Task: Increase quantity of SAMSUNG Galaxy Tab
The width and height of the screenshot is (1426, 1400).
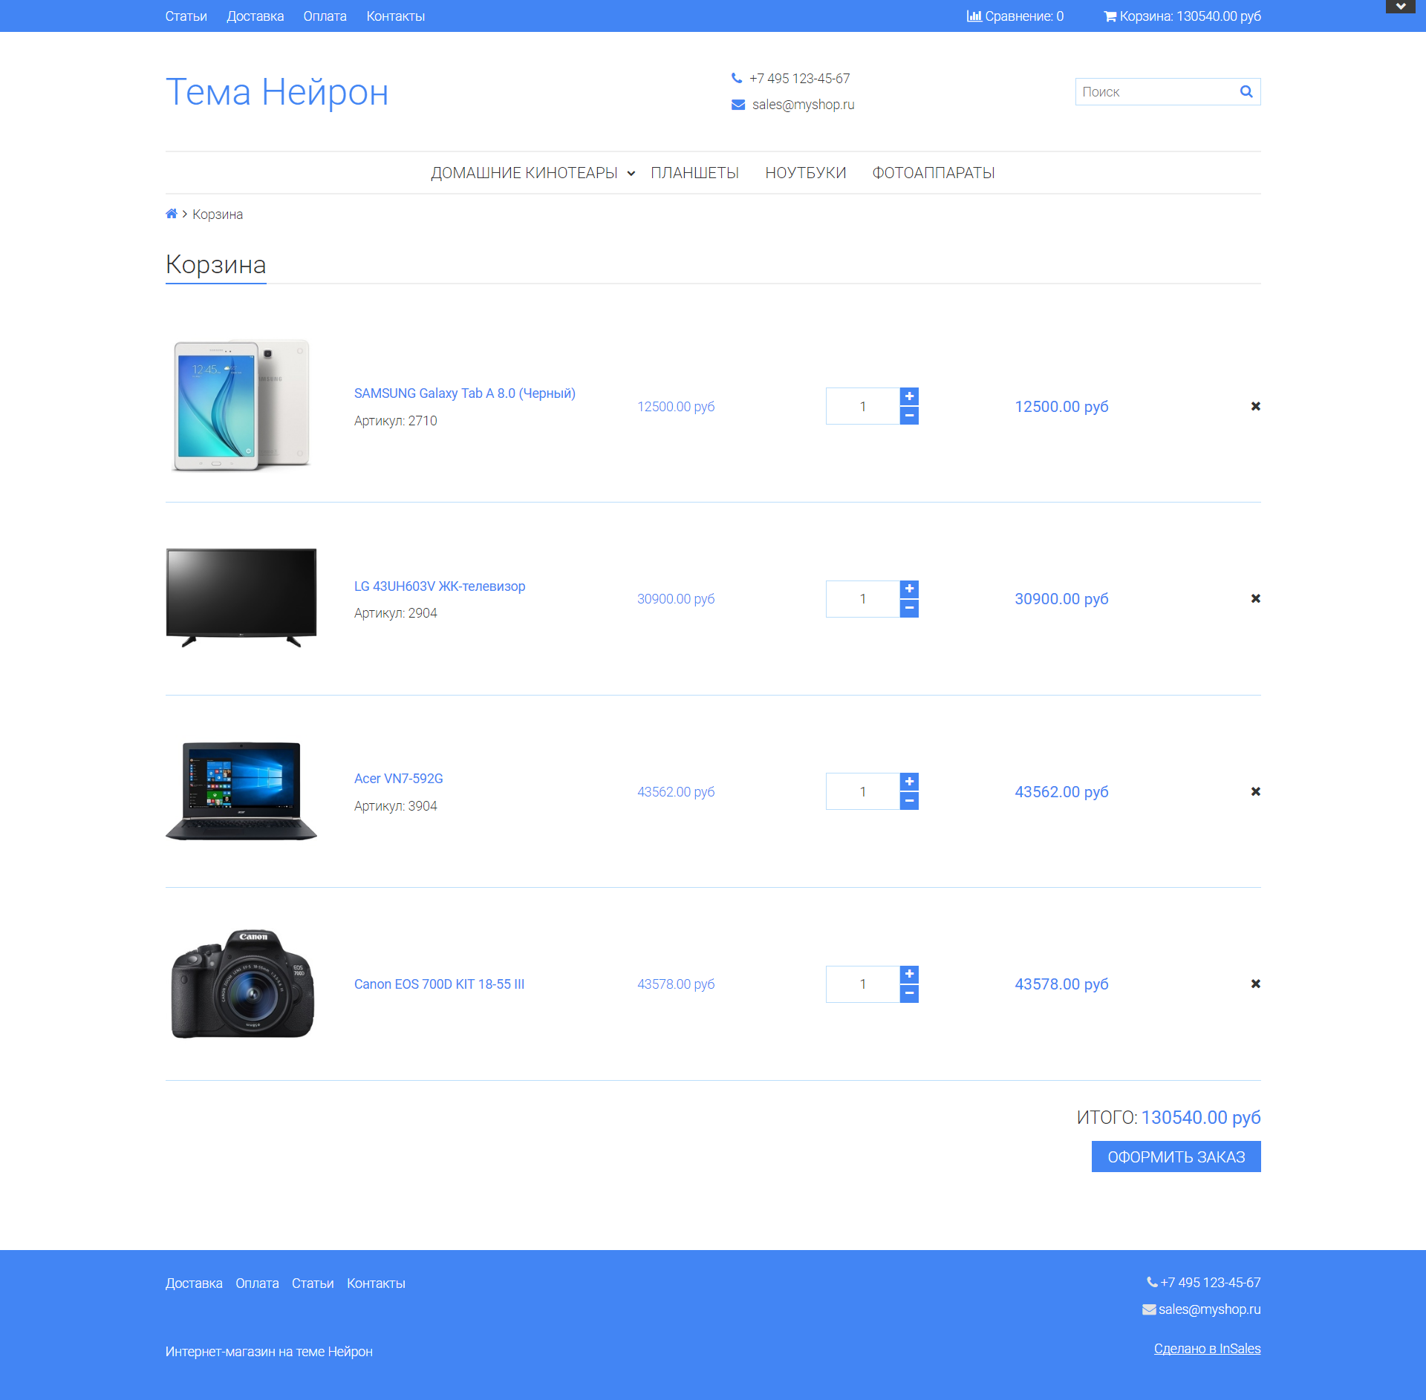Action: [909, 396]
